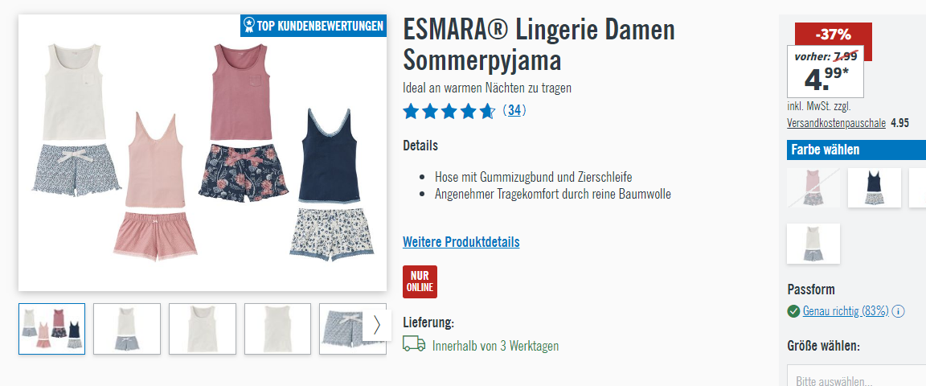Select the white top grey shorts swatch
The image size is (926, 386).
pyautogui.click(x=813, y=244)
